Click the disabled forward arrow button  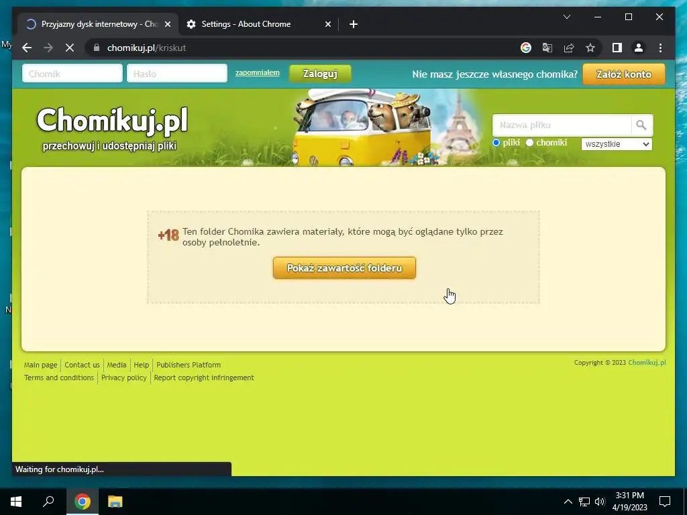48,48
